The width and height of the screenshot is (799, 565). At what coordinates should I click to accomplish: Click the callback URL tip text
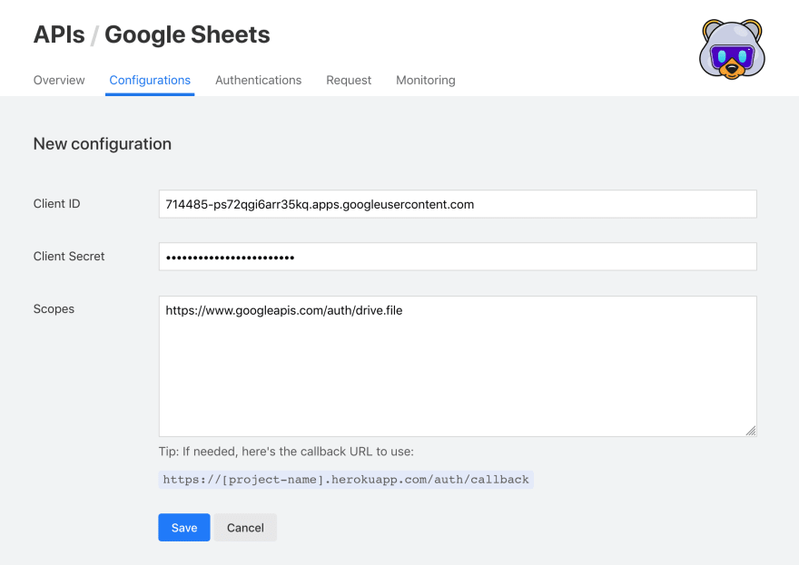pos(286,452)
